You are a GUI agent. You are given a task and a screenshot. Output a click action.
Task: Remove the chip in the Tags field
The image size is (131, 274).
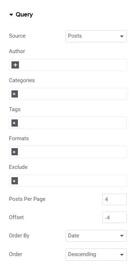(x=15, y=123)
